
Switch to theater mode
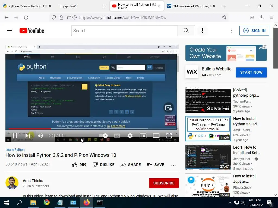[156, 136]
